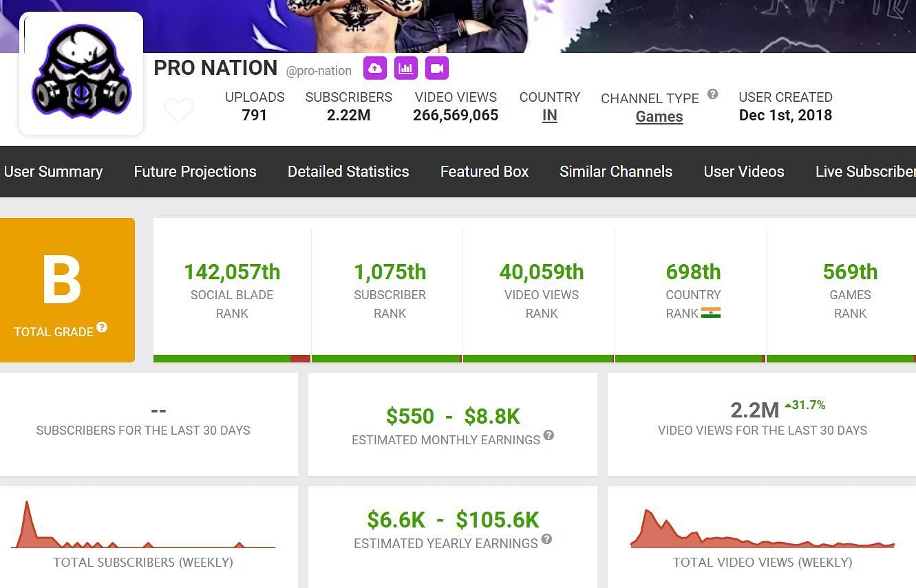Click the PRO NATION channel avatar
This screenshot has width=916, height=588.
81,73
